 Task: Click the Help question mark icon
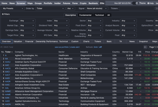coord(148,3)
